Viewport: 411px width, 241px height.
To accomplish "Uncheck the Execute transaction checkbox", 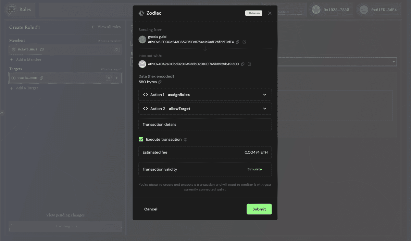I will (x=141, y=139).
